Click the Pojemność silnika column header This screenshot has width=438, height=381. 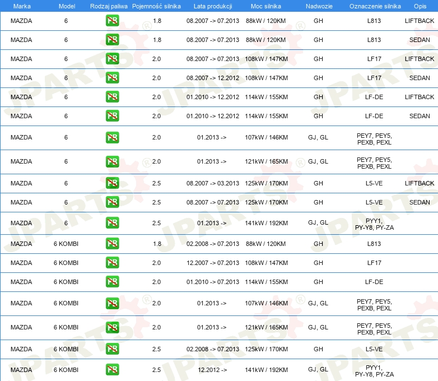tap(157, 6)
